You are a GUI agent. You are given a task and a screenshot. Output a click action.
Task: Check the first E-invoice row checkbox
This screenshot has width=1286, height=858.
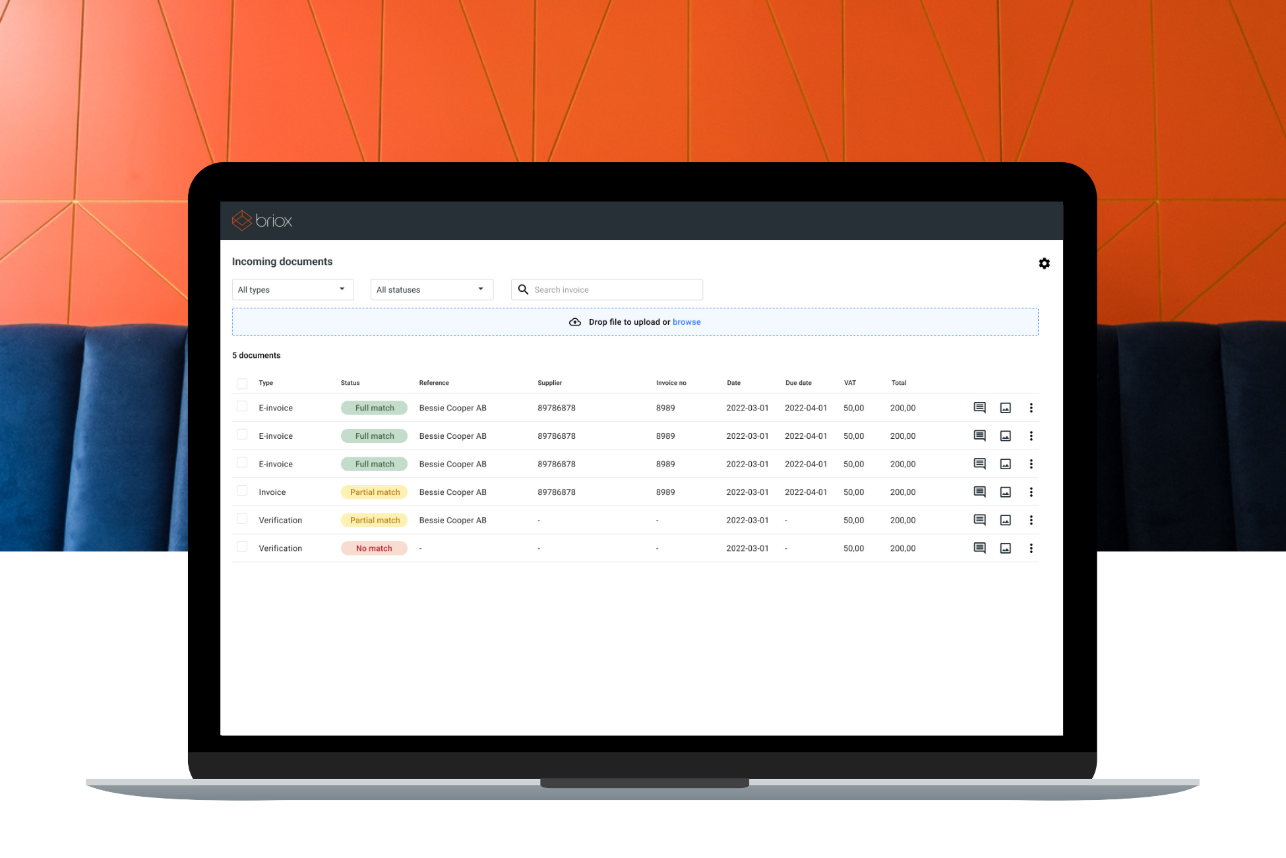[x=242, y=407]
